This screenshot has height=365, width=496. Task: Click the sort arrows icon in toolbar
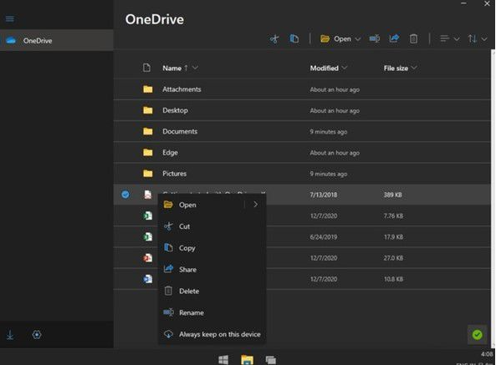point(473,38)
